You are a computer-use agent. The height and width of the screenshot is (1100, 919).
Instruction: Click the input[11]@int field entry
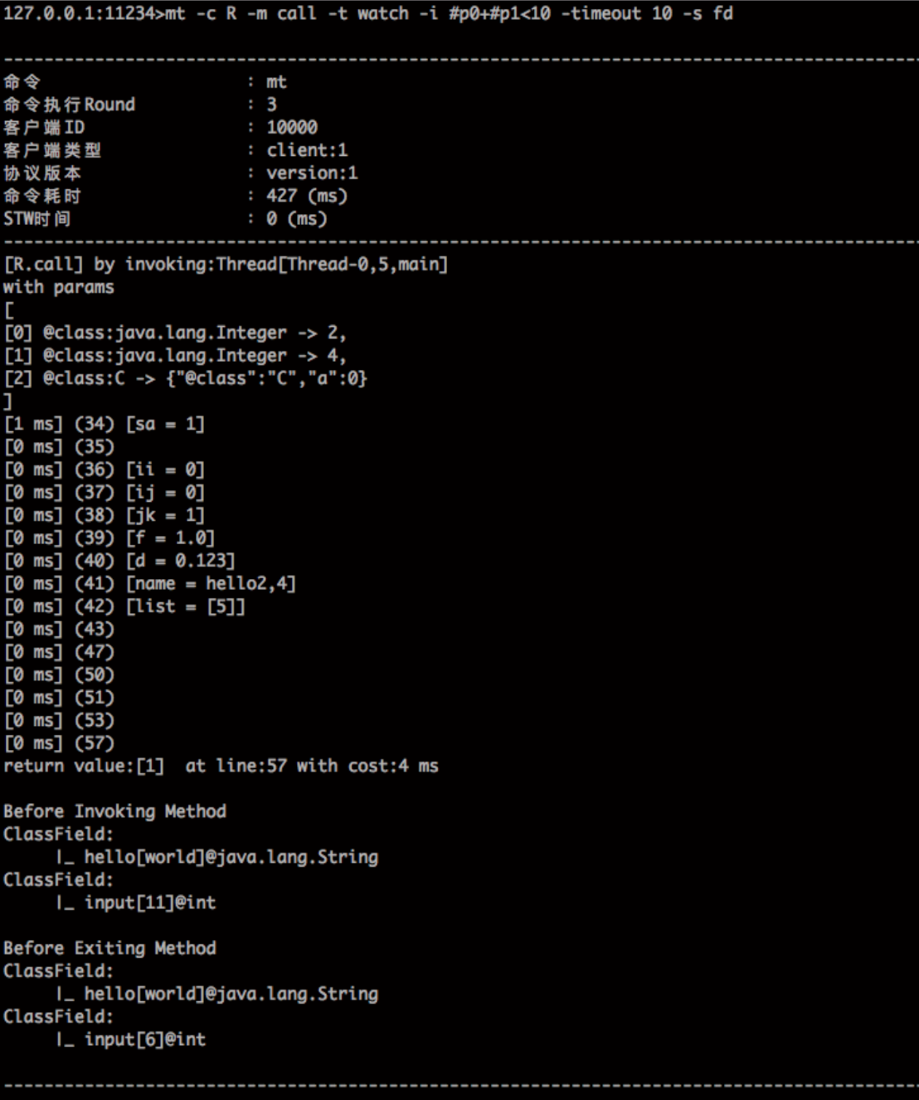[x=149, y=903]
